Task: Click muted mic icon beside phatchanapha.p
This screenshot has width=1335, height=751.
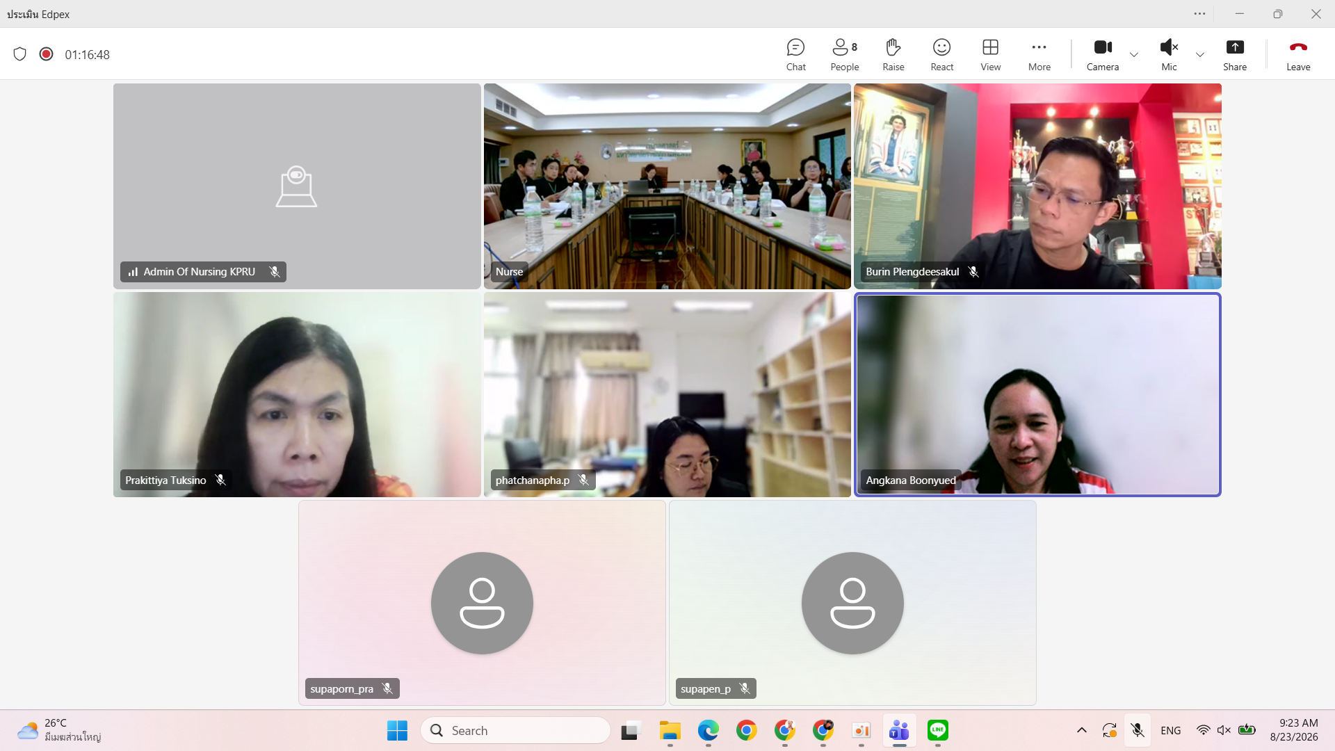Action: (x=583, y=480)
